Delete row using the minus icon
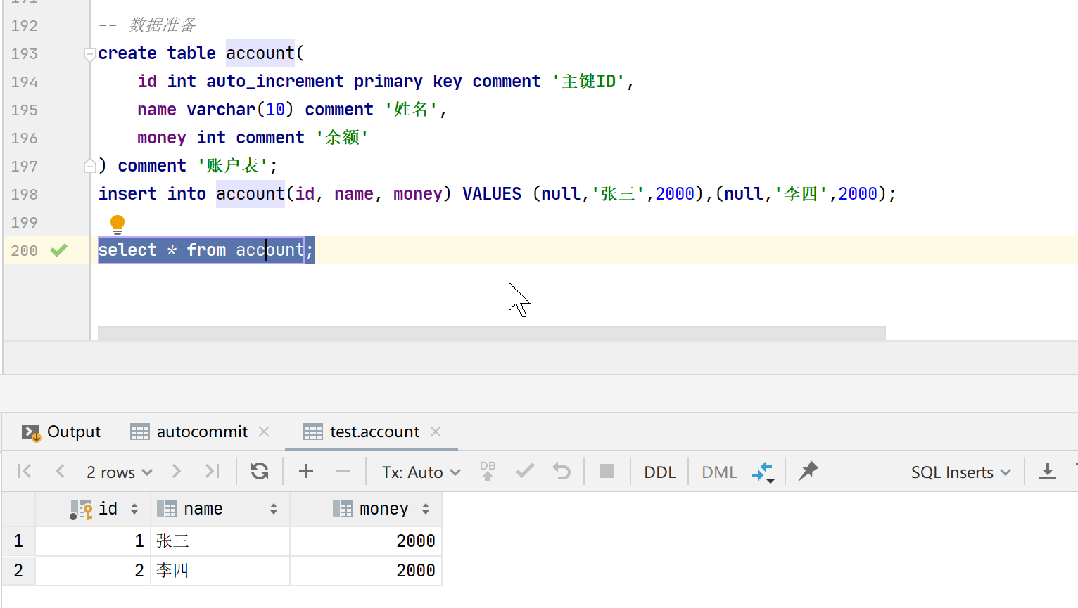This screenshot has height=608, width=1078. (x=343, y=471)
